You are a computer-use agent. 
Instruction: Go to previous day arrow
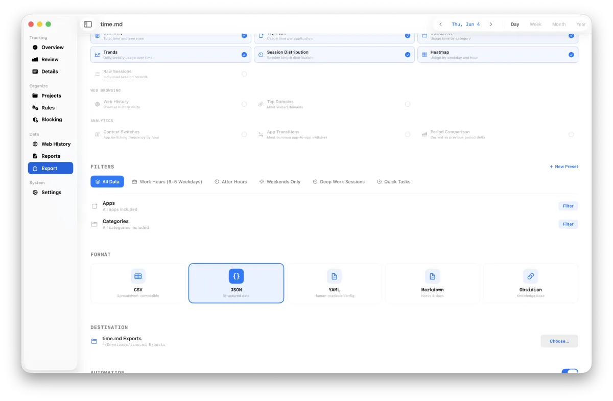[x=441, y=25]
